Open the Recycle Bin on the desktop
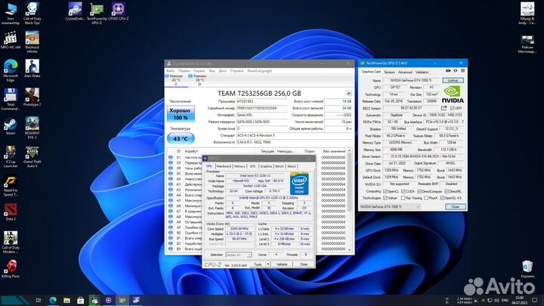Viewport: 544px width, 306px height. pos(527,269)
